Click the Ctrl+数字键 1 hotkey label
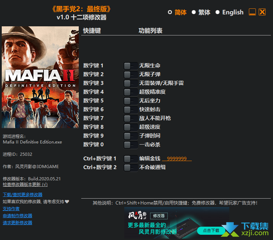This screenshot has width=273, height=240. click(100, 159)
